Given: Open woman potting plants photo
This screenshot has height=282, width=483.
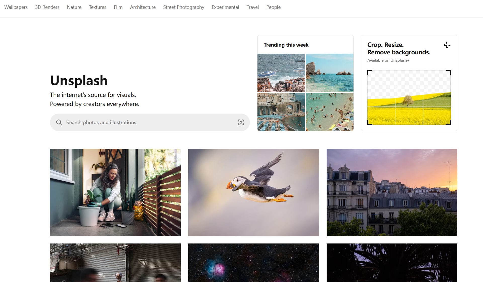Looking at the screenshot, I should tap(115, 192).
